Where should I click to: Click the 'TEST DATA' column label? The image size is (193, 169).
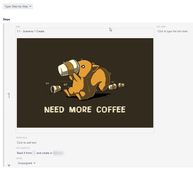(161, 27)
